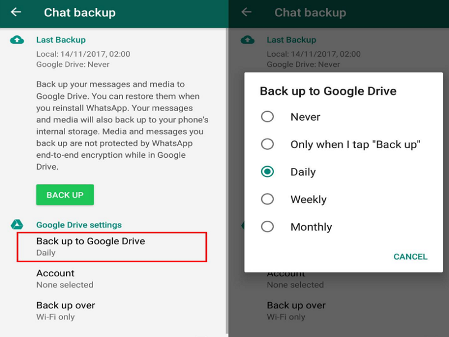
Task: Click the Google Drive triangle icon
Action: (x=17, y=225)
